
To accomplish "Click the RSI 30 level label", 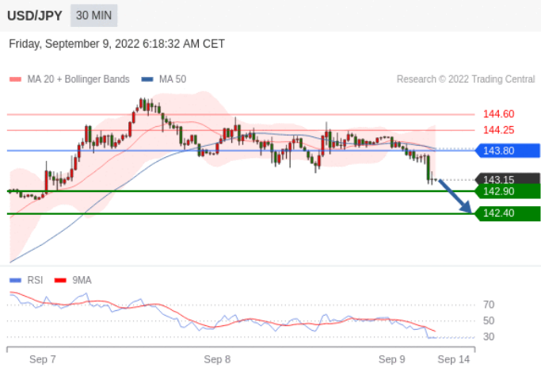I will pyautogui.click(x=489, y=336).
